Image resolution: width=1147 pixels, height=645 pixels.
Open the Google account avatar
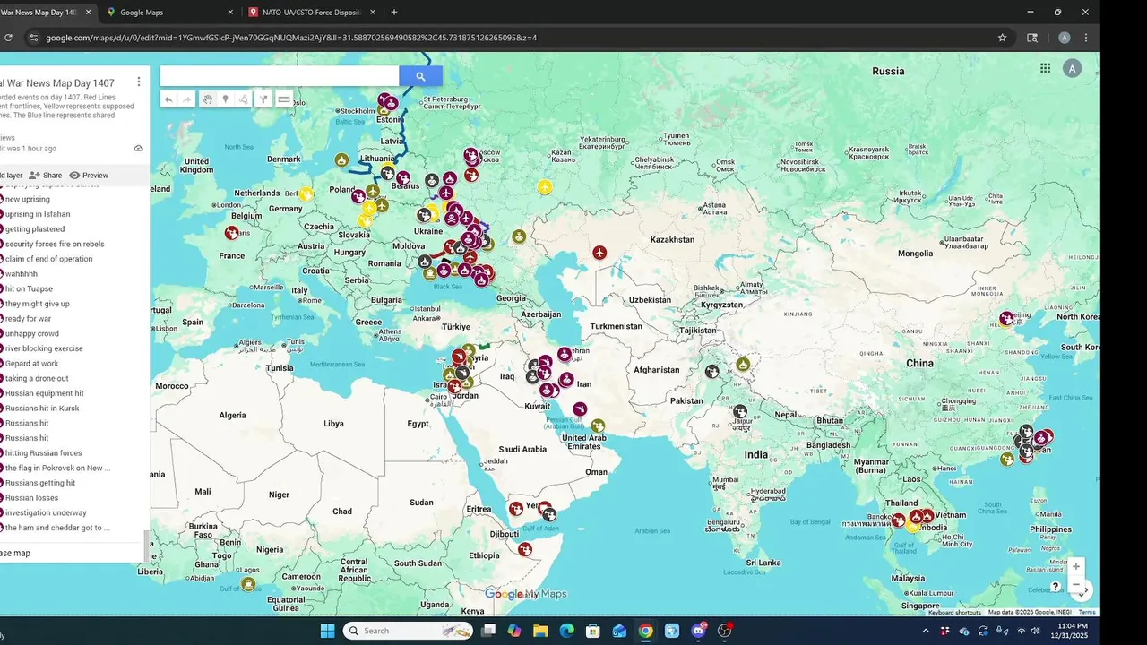click(x=1072, y=68)
